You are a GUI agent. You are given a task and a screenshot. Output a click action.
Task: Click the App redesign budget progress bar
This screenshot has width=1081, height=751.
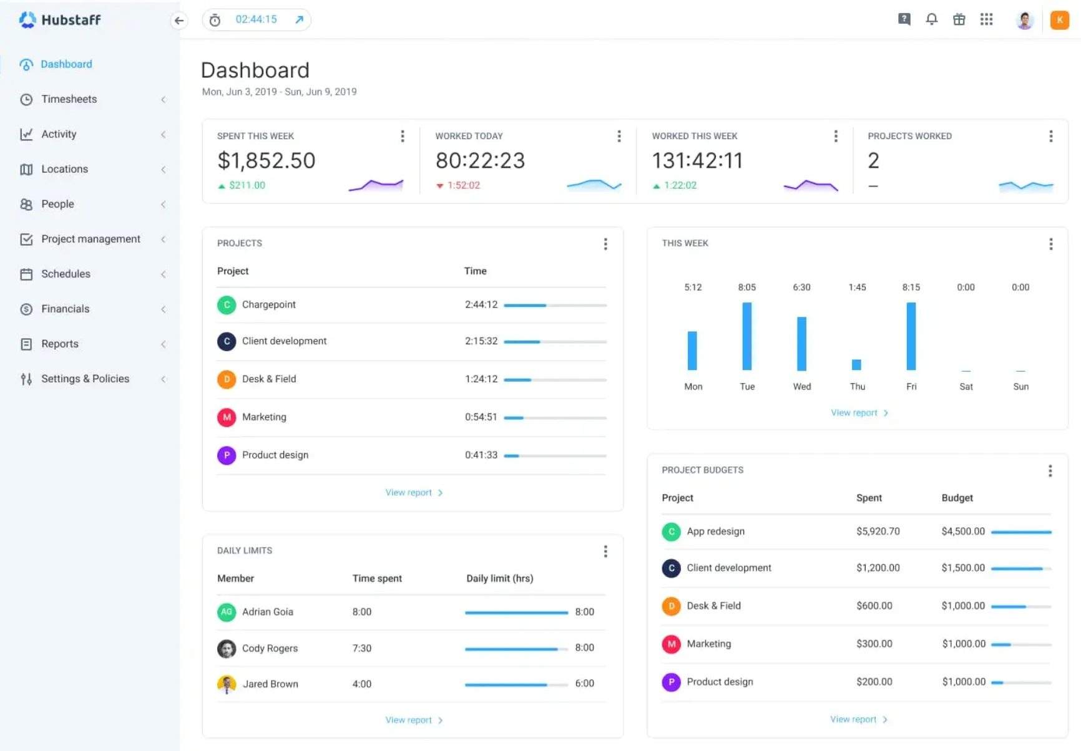[1022, 532]
